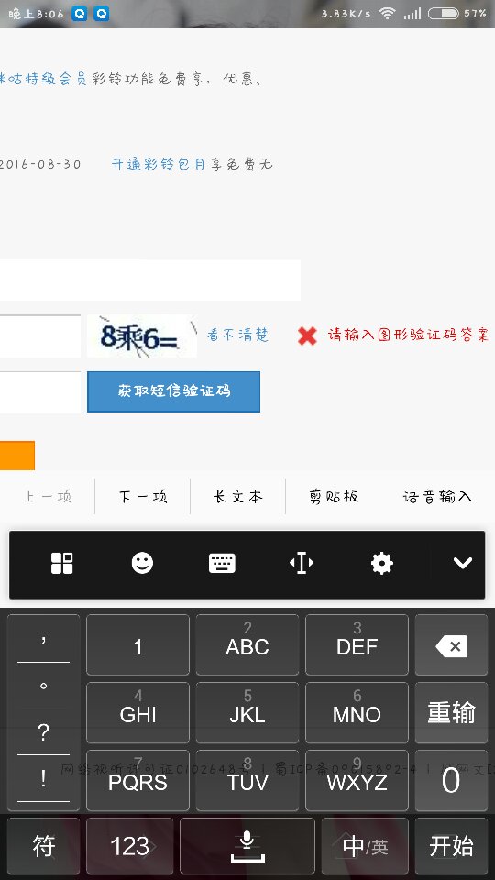
Task: Open the keyboard grid menu icon
Action: coord(61,563)
